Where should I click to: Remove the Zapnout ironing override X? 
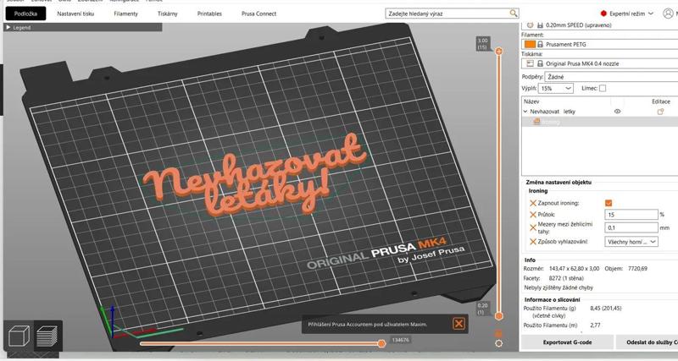click(x=533, y=203)
